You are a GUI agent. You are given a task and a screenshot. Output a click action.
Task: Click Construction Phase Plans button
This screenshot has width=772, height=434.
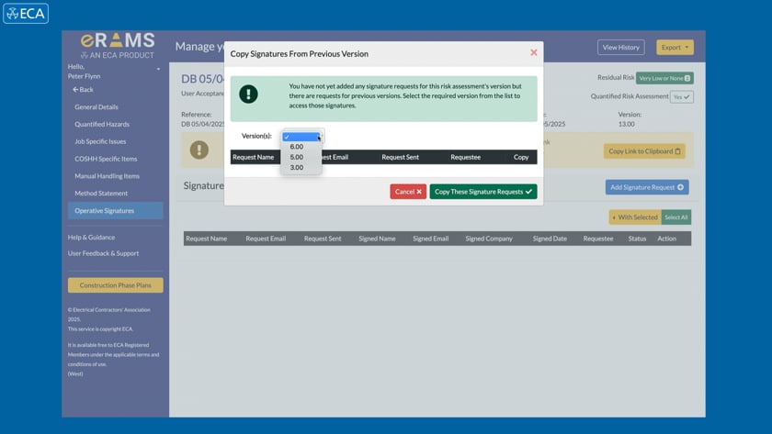(115, 285)
